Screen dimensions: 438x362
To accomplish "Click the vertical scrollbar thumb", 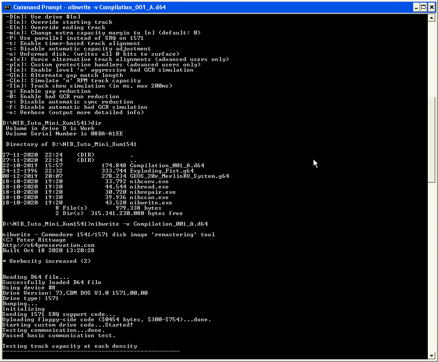I will pos(431,140).
